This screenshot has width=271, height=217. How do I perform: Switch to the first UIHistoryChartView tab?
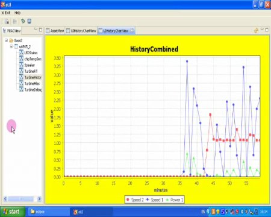click(x=81, y=31)
